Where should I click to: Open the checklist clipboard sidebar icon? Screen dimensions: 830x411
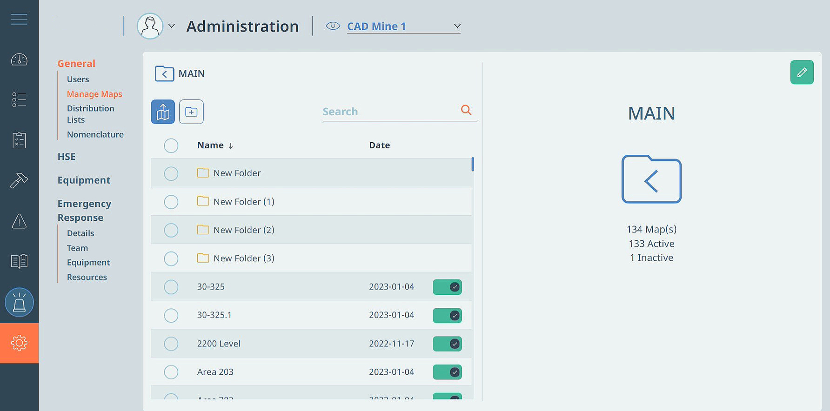19,140
